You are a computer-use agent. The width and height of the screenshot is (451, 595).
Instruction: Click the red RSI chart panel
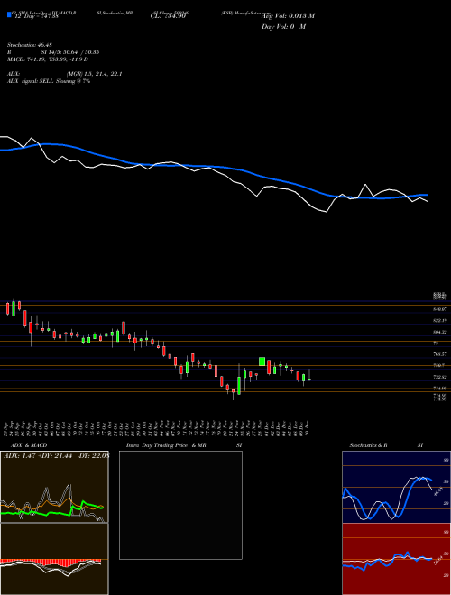(x=396, y=559)
